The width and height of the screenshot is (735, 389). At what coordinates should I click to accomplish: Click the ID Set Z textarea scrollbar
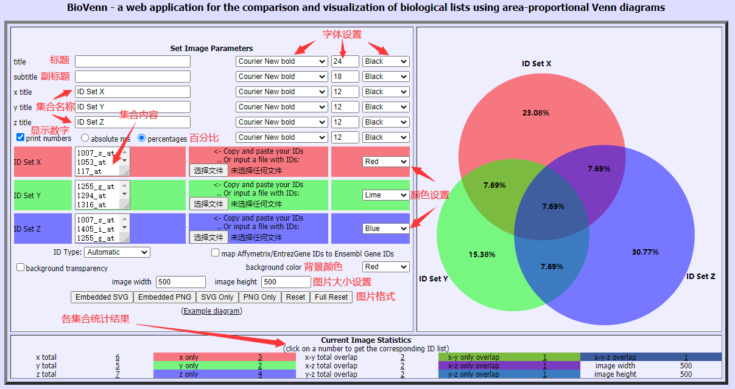[x=125, y=229]
